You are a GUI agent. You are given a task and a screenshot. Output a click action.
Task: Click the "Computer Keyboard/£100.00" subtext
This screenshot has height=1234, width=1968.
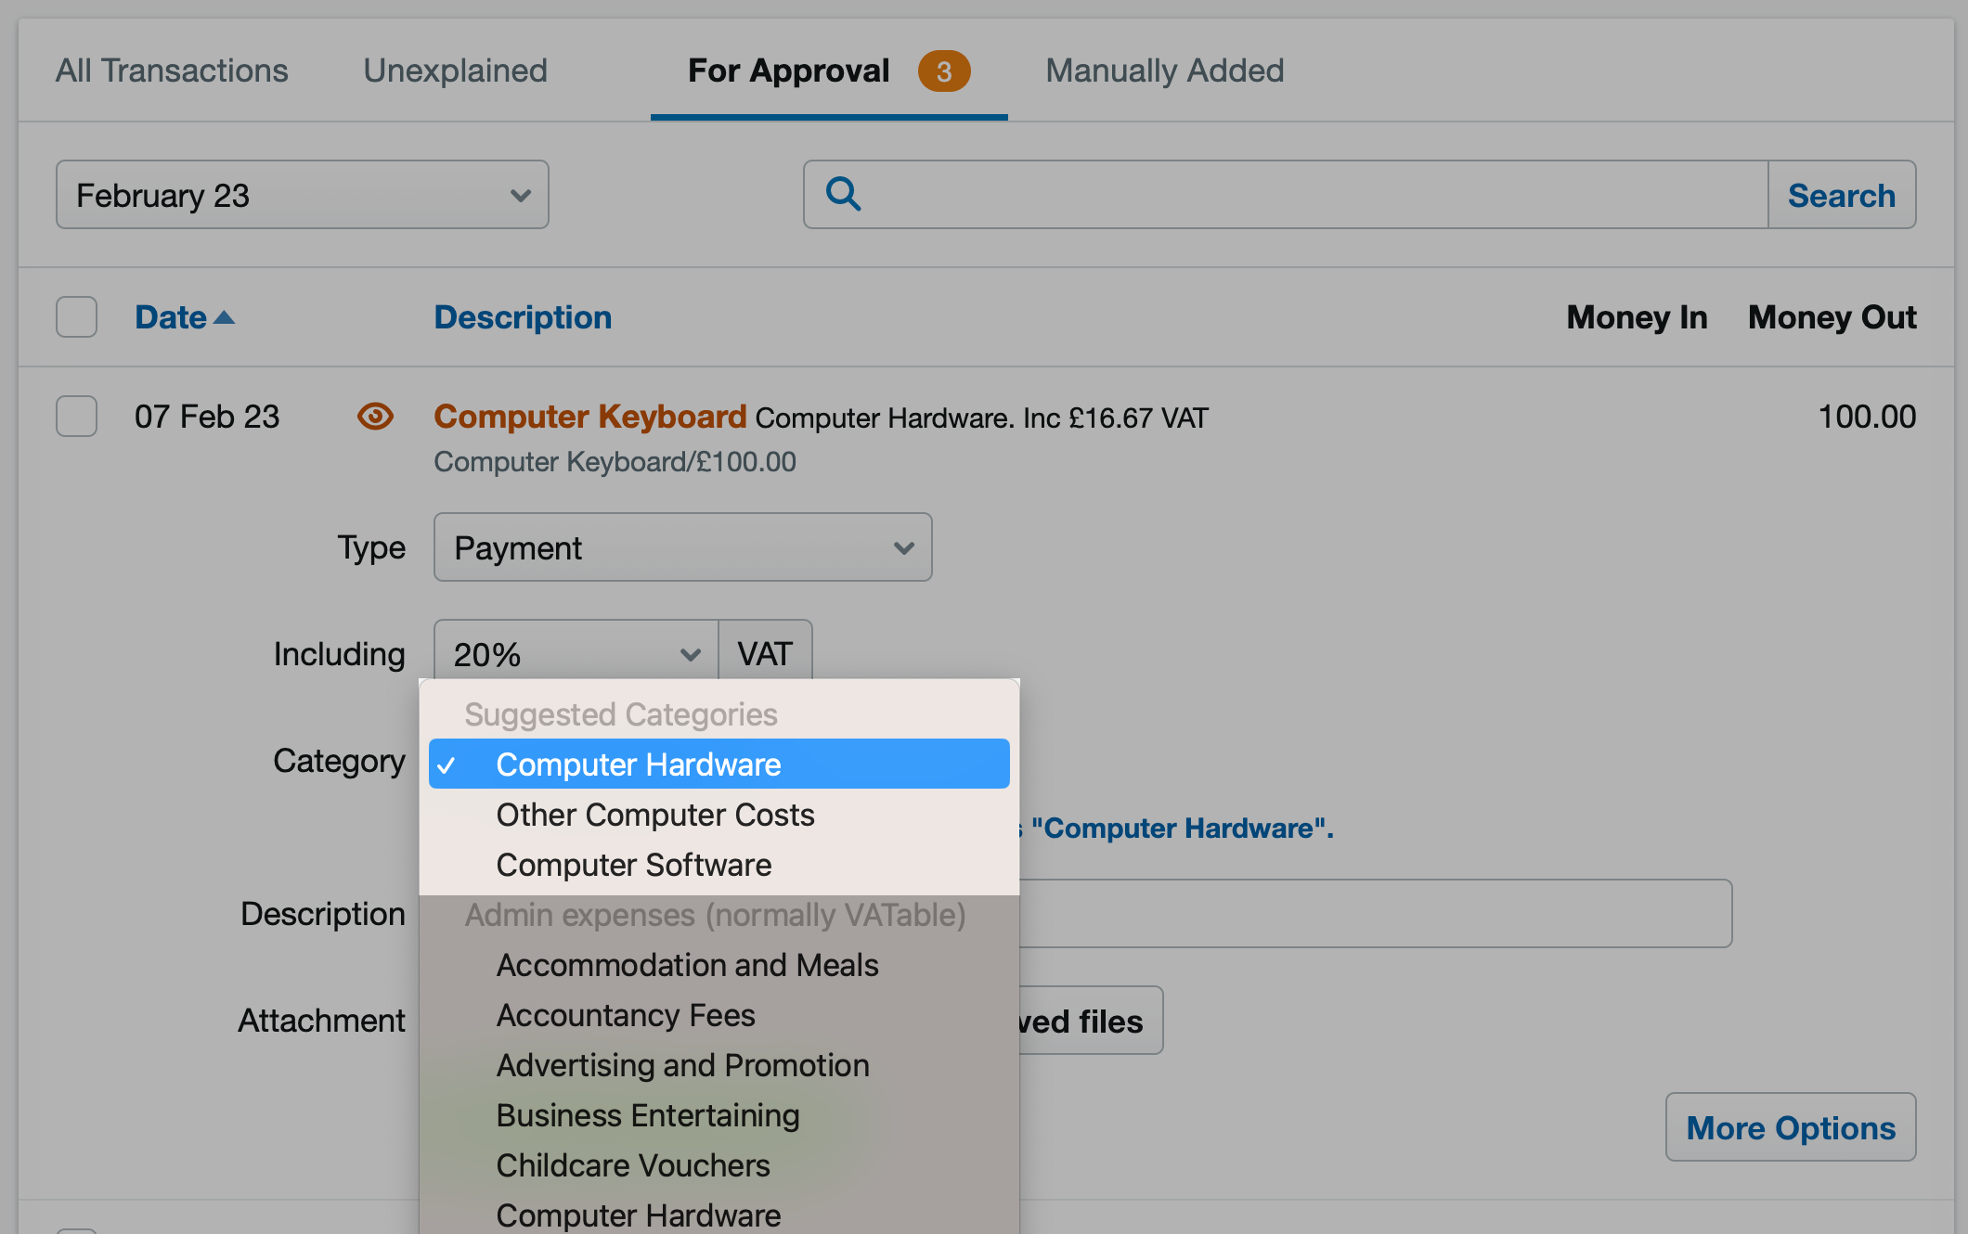click(615, 461)
